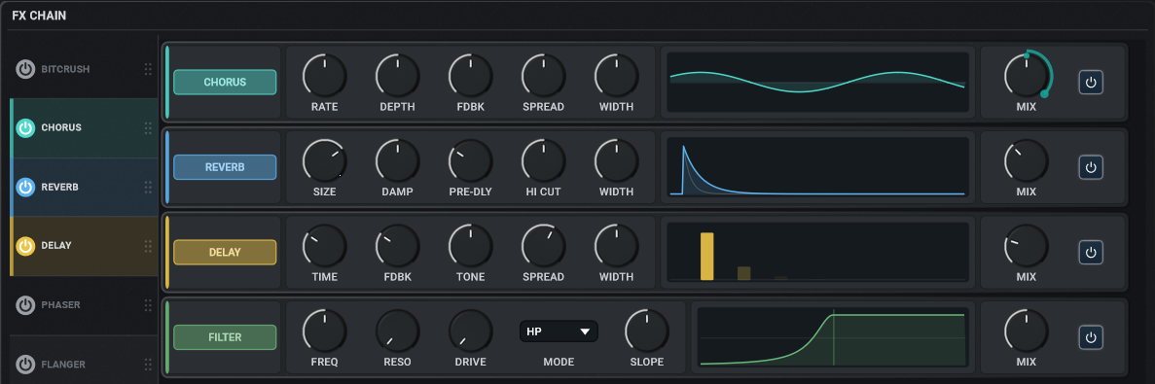Viewport: 1155px width, 384px height.
Task: Grab the Chorus reorder drag handle
Action: point(148,128)
